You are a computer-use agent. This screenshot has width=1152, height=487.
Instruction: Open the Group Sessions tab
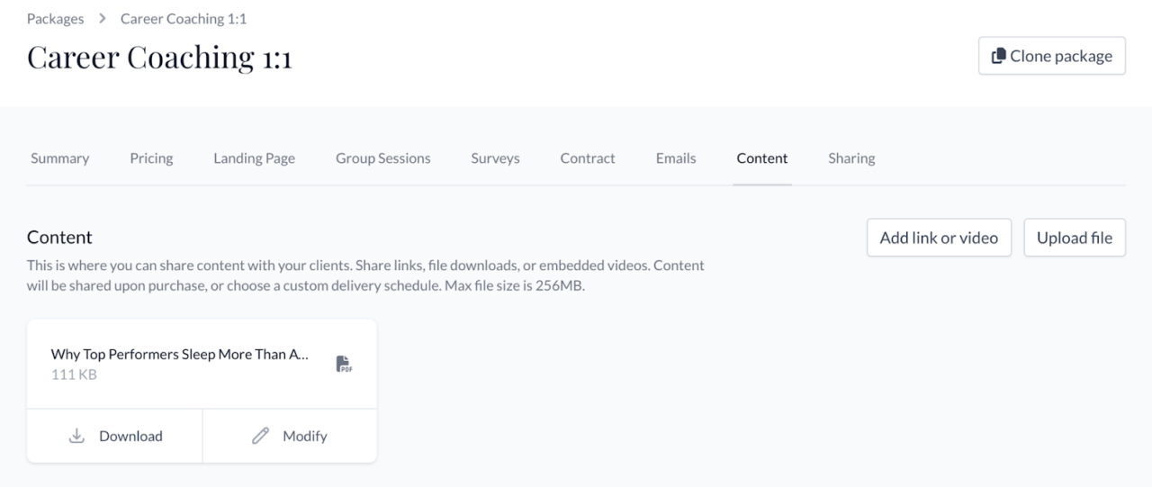382,158
